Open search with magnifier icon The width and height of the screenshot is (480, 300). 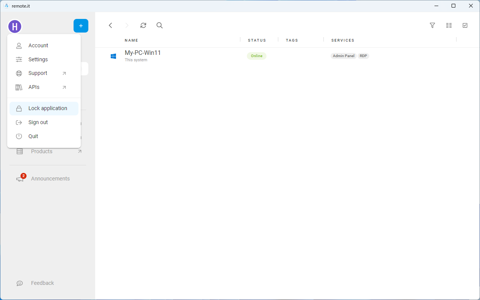coord(160,25)
